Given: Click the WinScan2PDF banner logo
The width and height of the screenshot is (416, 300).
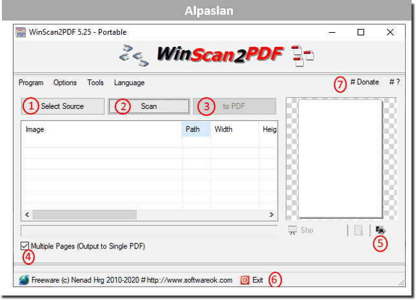Looking at the screenshot, I should pyautogui.click(x=220, y=55).
